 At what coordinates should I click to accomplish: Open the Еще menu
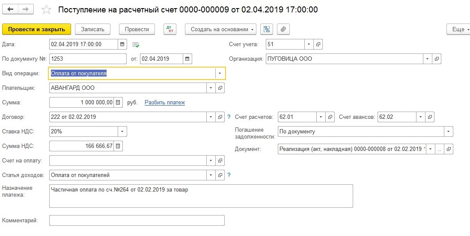pos(458,29)
